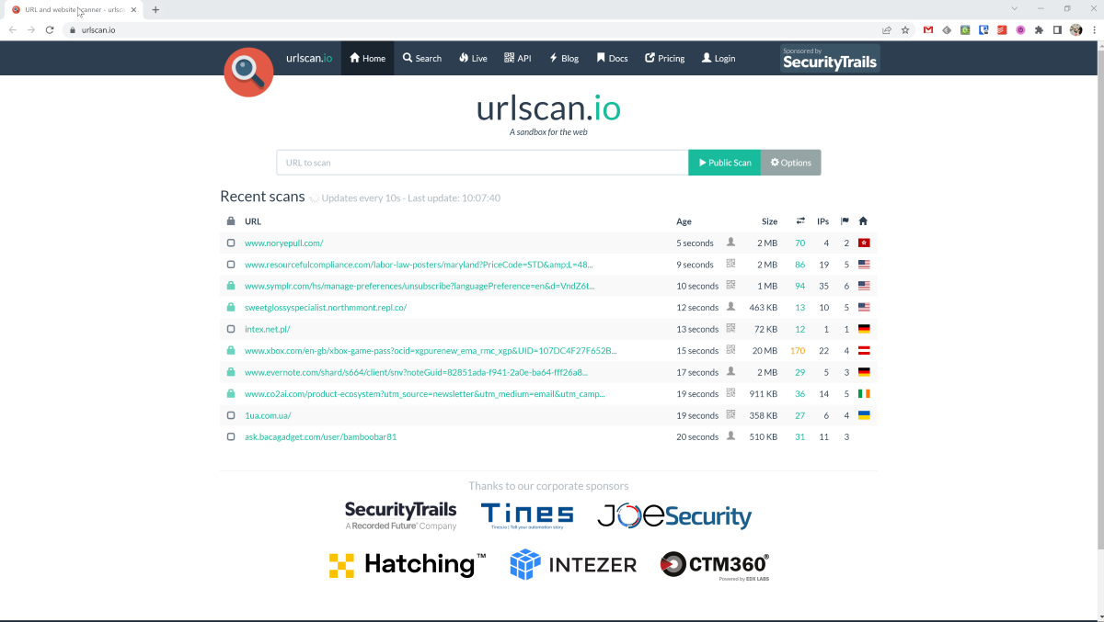Click the home icon in table header
Screen dimensions: 1104x622
click(863, 221)
